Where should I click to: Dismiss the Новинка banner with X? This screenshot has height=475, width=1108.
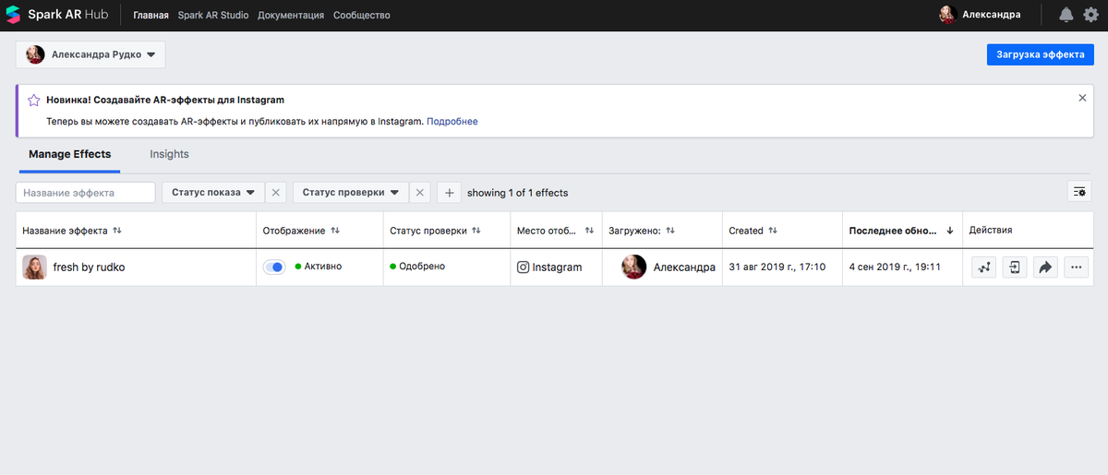[x=1082, y=97]
